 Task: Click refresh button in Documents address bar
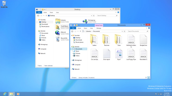125,31
